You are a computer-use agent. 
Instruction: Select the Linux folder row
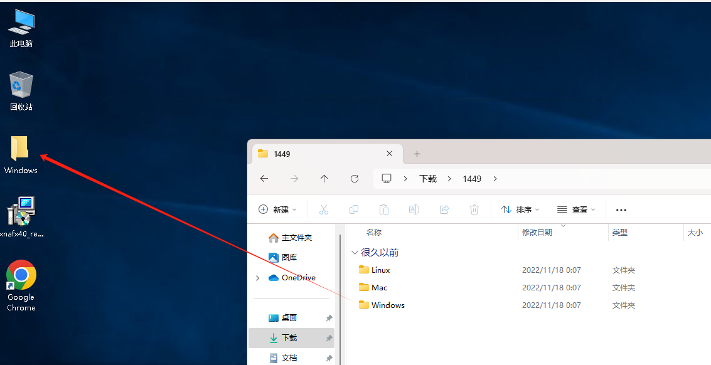pos(529,270)
